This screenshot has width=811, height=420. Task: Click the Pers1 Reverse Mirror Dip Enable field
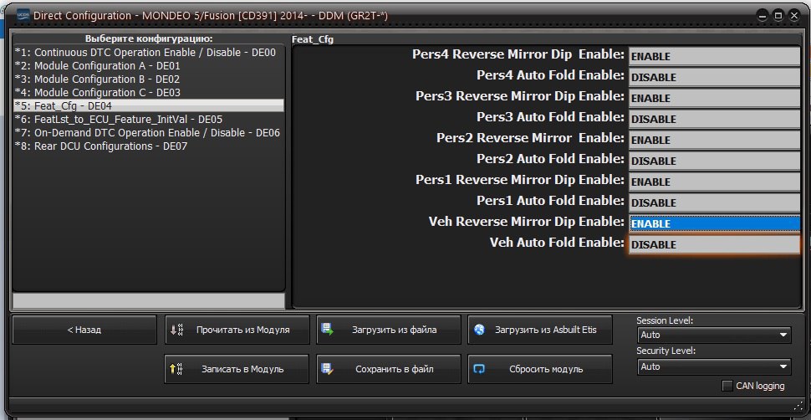pos(713,182)
